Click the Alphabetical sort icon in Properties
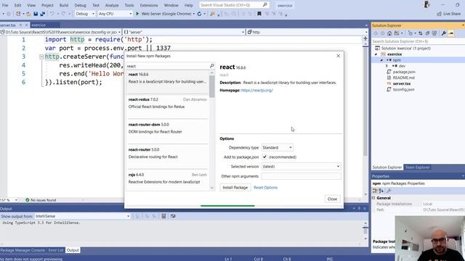Viewport: 465px width, 261px height. [381, 191]
